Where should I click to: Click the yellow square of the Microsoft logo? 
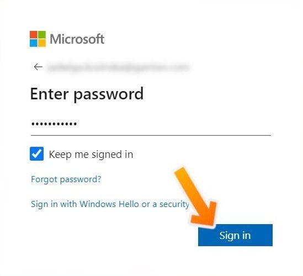42,43
